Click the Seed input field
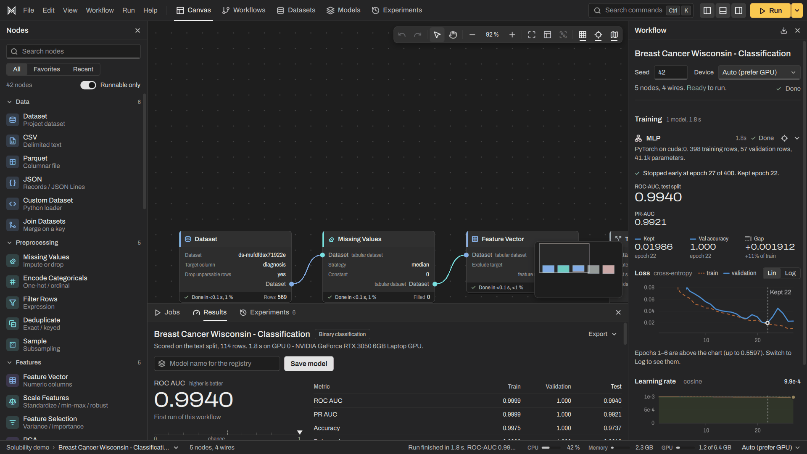Viewport: 807px width, 454px height. point(671,72)
